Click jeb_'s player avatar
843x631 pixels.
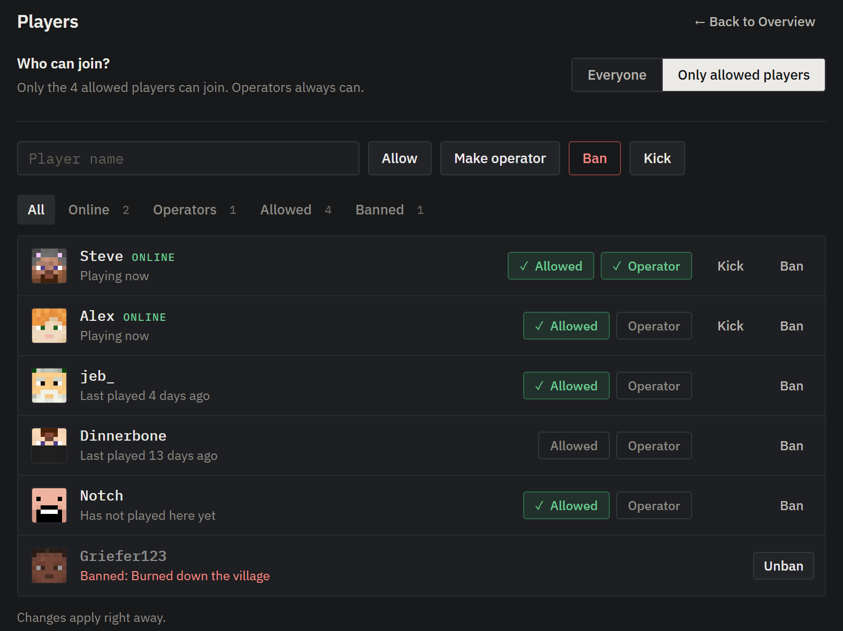(49, 386)
